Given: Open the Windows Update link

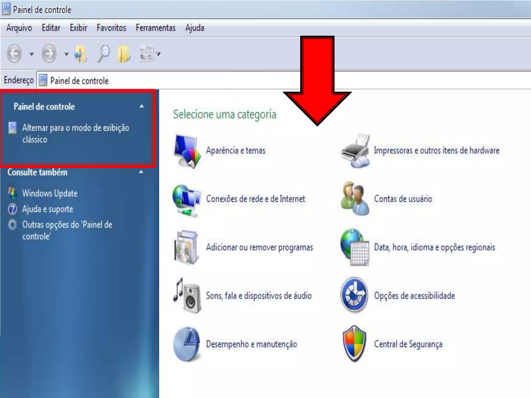Looking at the screenshot, I should tap(50, 193).
